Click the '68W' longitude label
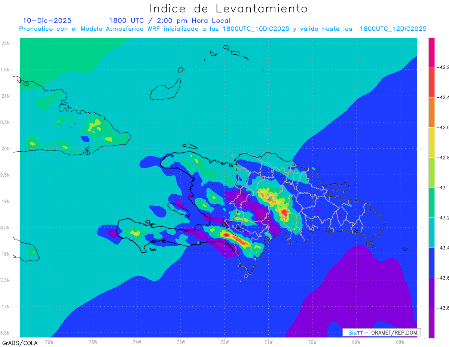 (x=400, y=342)
